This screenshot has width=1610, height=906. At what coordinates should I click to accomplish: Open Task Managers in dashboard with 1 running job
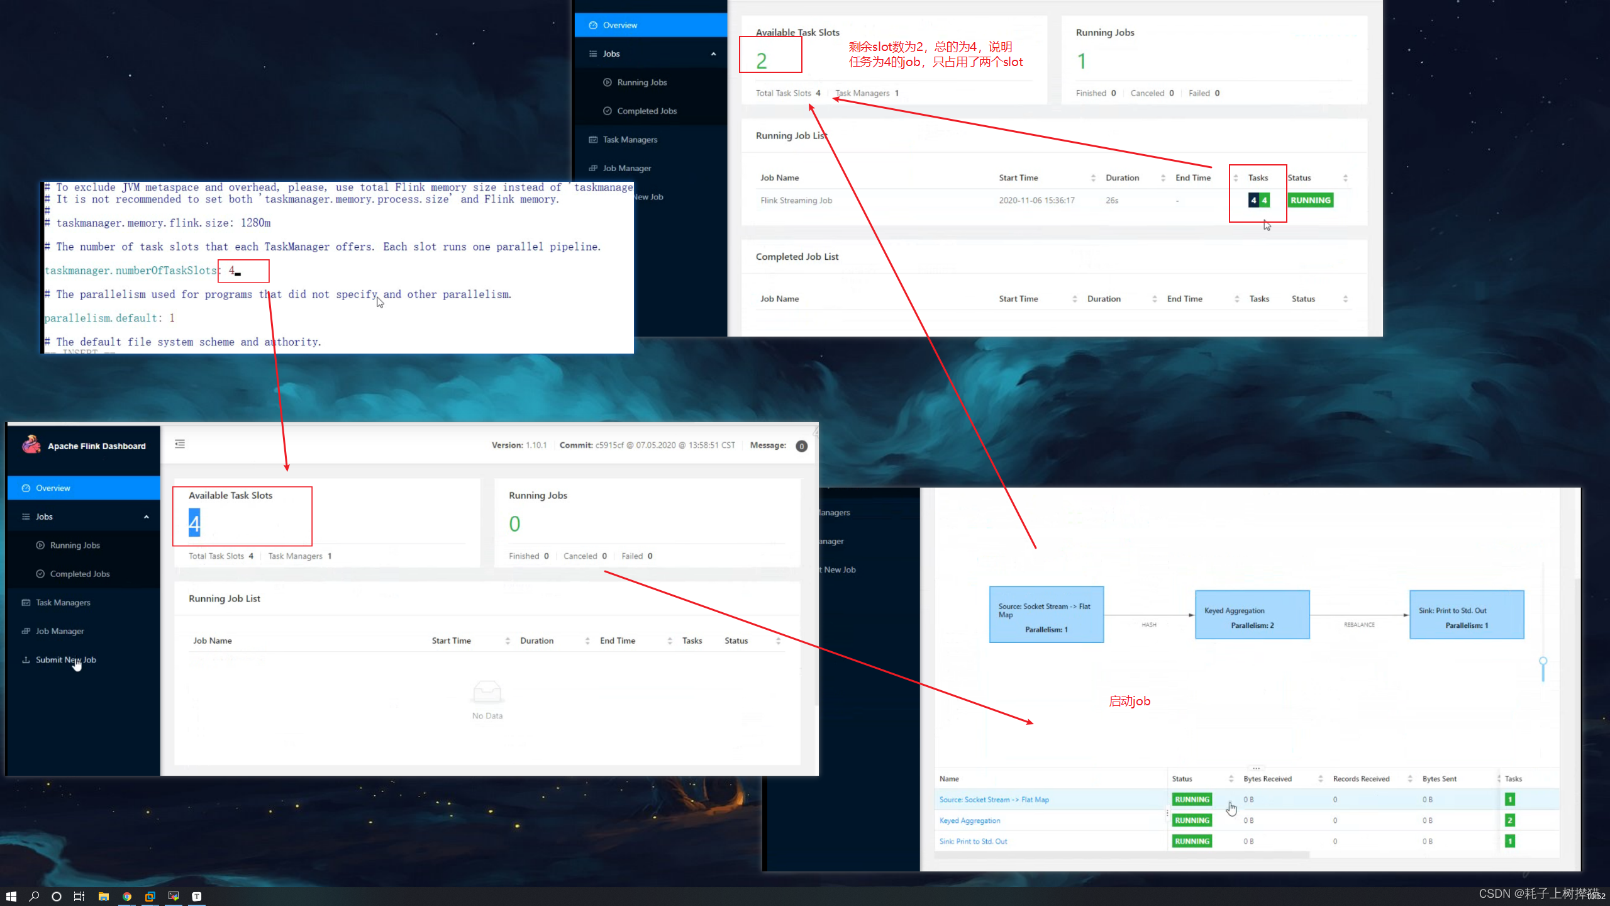pos(630,140)
